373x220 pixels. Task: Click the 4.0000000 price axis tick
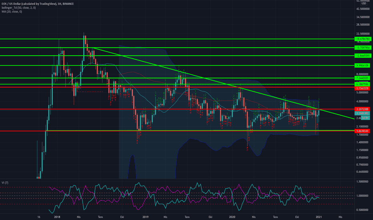pyautogui.click(x=363, y=102)
